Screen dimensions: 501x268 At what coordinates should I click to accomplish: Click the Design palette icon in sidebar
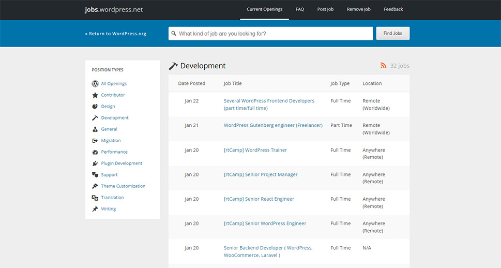pos(95,107)
